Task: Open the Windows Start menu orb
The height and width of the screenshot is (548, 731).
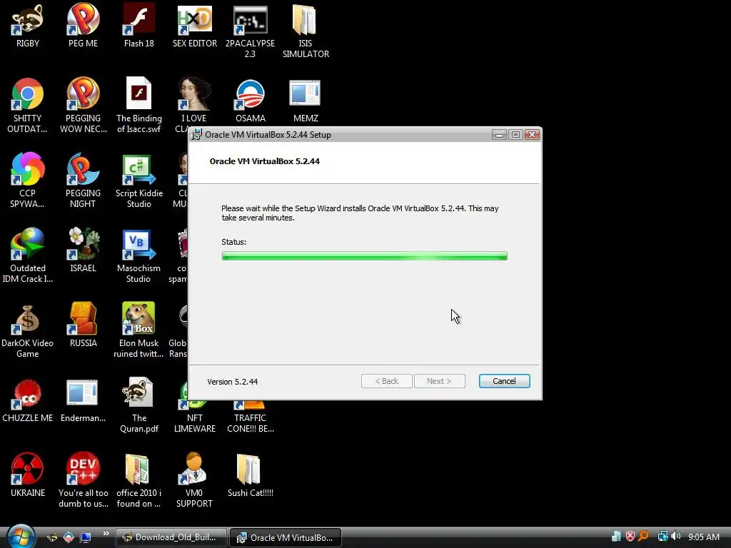Action: point(21,537)
